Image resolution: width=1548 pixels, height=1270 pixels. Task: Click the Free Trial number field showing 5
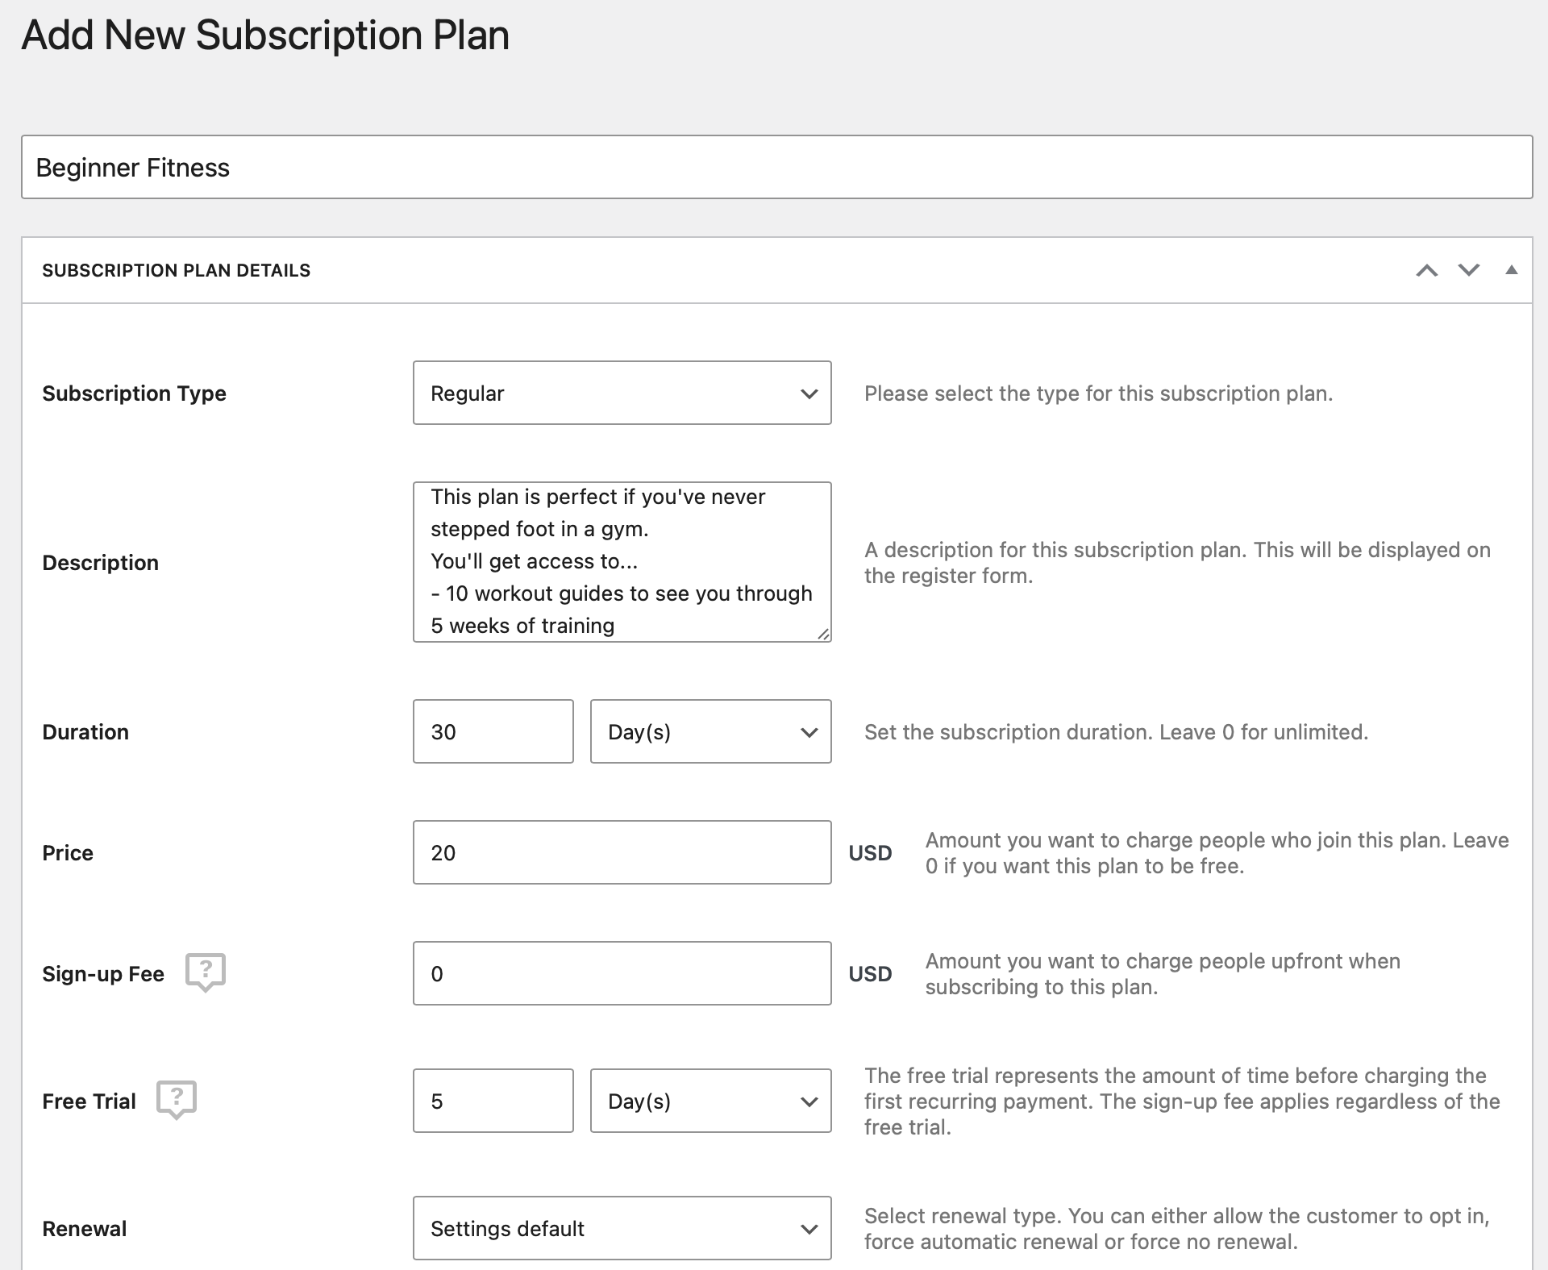click(493, 1101)
